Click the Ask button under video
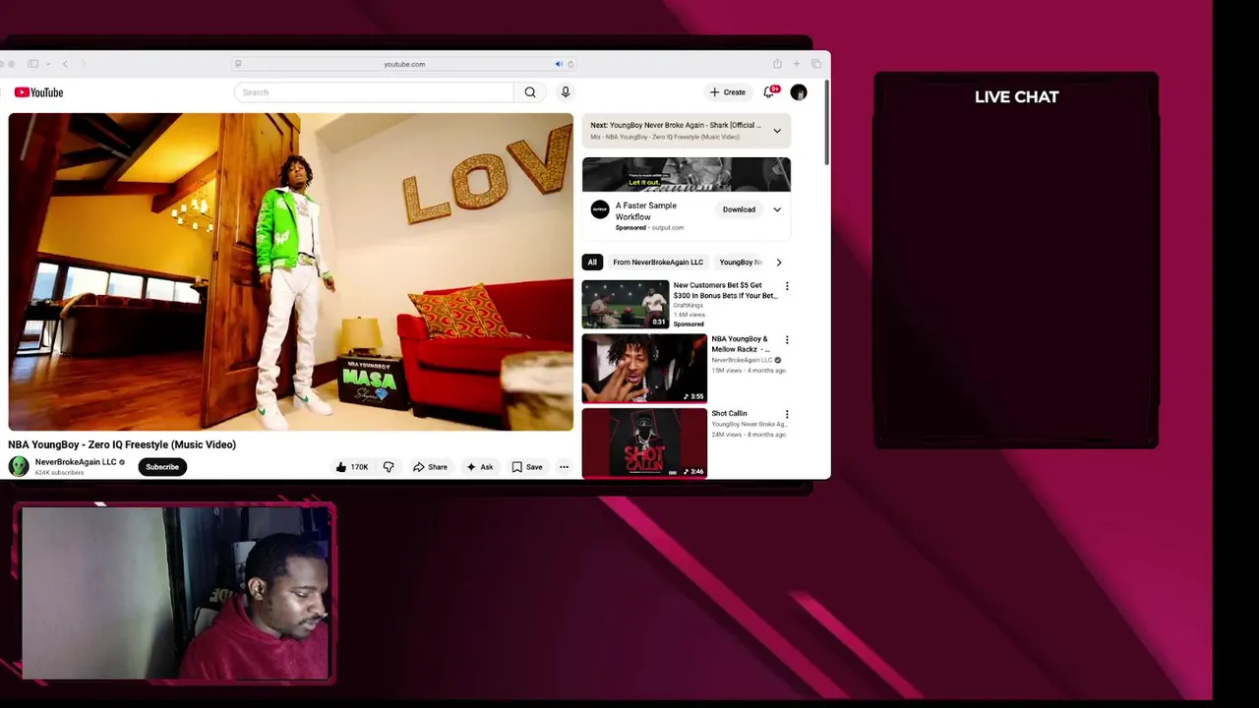Image resolution: width=1259 pixels, height=708 pixels. pos(480,467)
